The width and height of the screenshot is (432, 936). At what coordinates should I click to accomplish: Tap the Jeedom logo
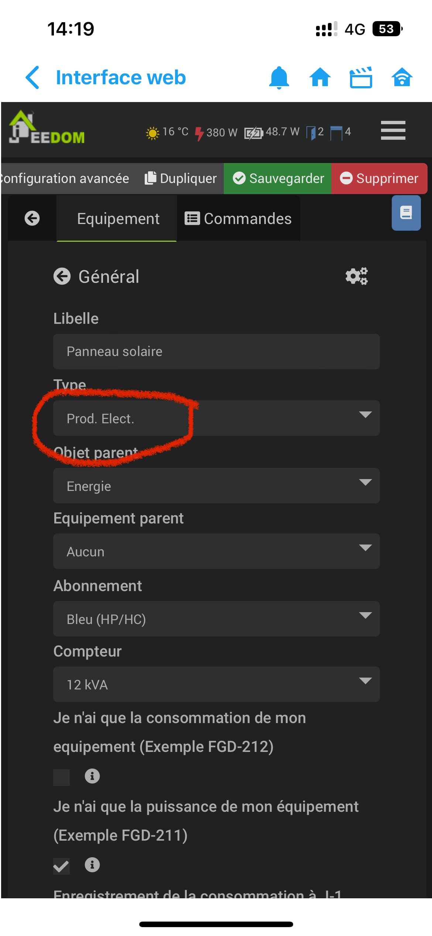pyautogui.click(x=47, y=128)
